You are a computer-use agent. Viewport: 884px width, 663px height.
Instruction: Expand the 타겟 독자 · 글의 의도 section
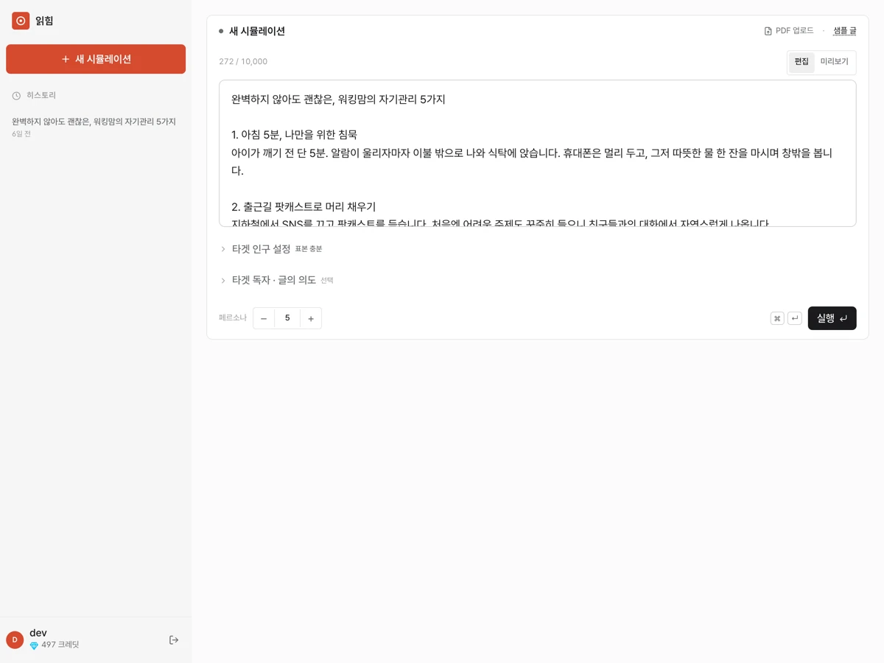[277, 280]
